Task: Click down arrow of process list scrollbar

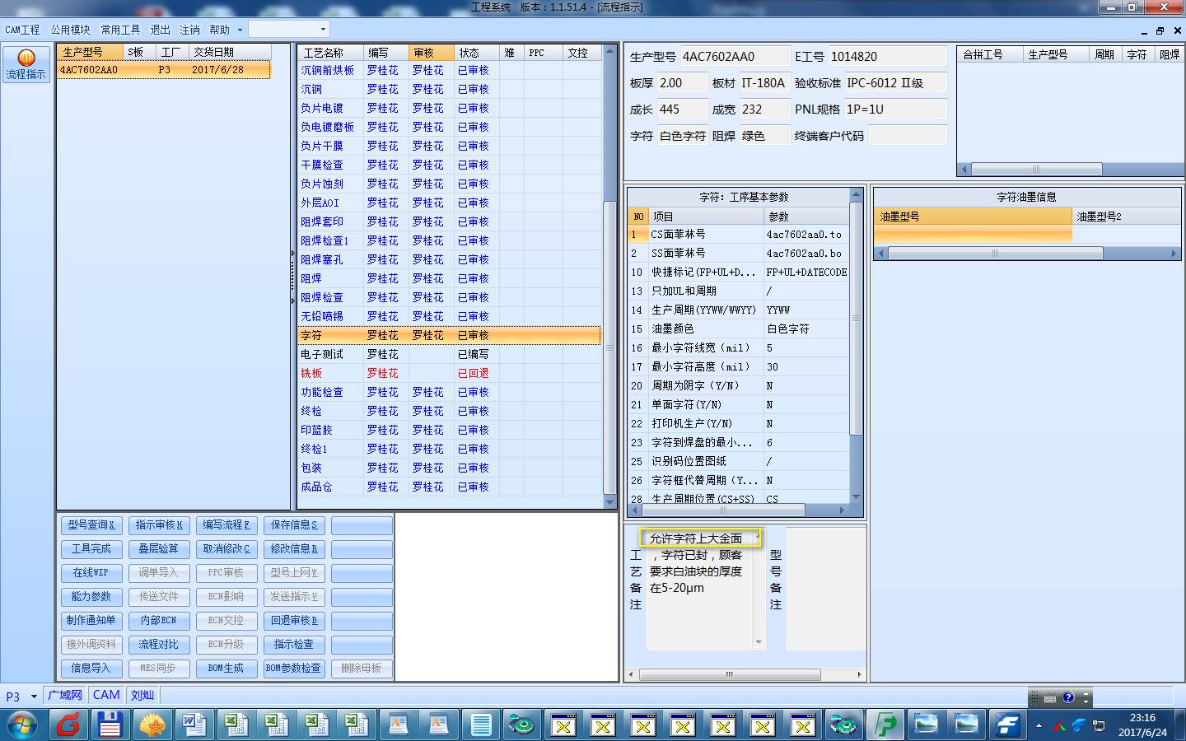Action: 610,502
